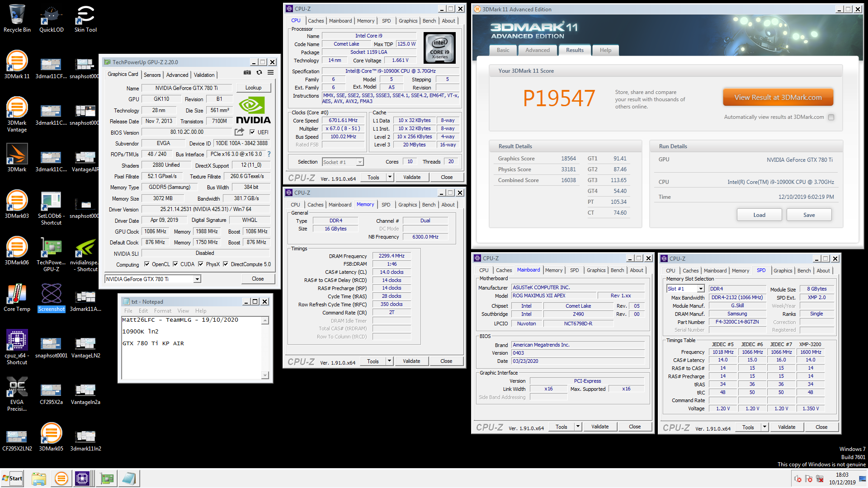Image resolution: width=868 pixels, height=488 pixels.
Task: Open the Bench tab in CPU-Z SPD window
Action: pyautogui.click(x=804, y=271)
